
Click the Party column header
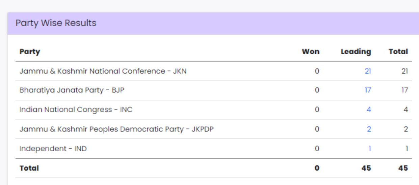click(30, 52)
